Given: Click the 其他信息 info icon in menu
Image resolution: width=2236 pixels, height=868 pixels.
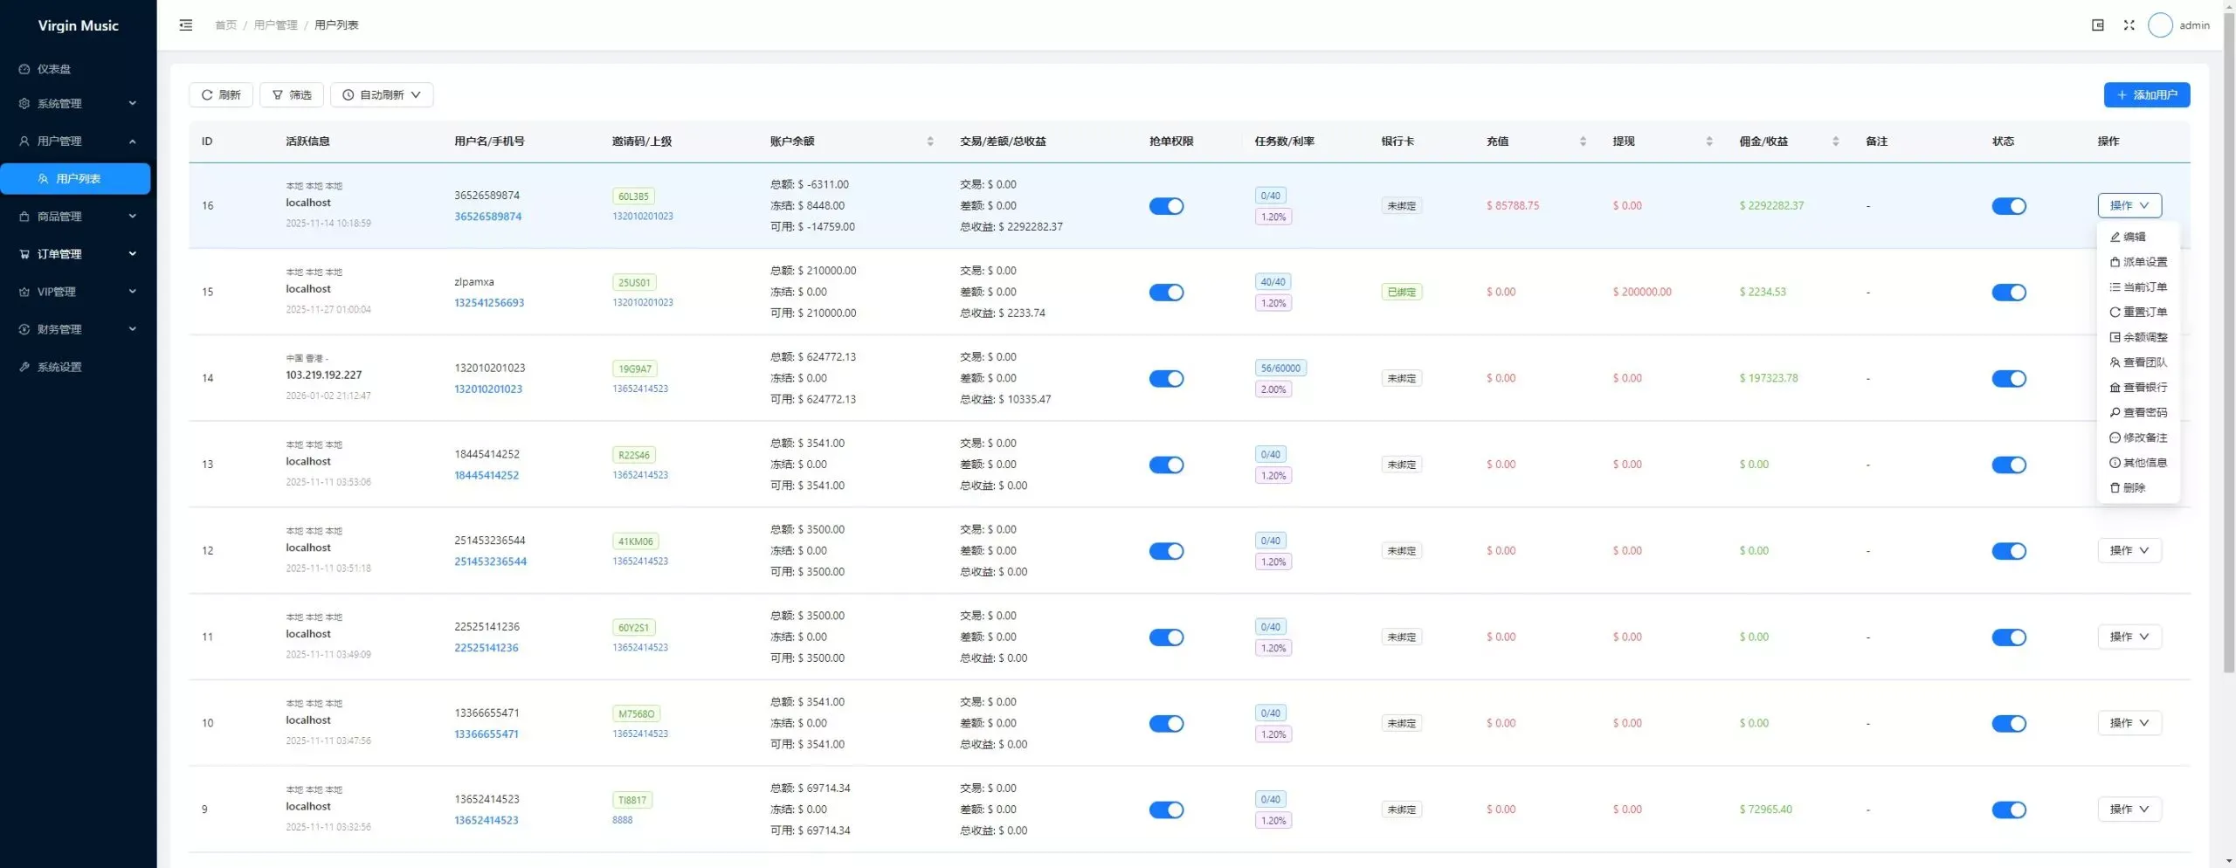Looking at the screenshot, I should click(2115, 463).
